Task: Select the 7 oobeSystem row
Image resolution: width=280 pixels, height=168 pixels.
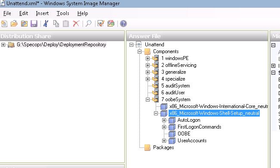Action: point(176,99)
